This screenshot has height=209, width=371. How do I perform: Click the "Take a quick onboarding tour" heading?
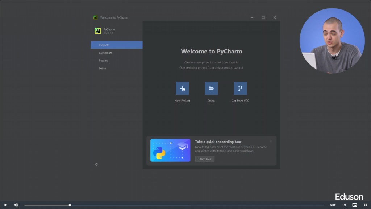click(x=218, y=142)
